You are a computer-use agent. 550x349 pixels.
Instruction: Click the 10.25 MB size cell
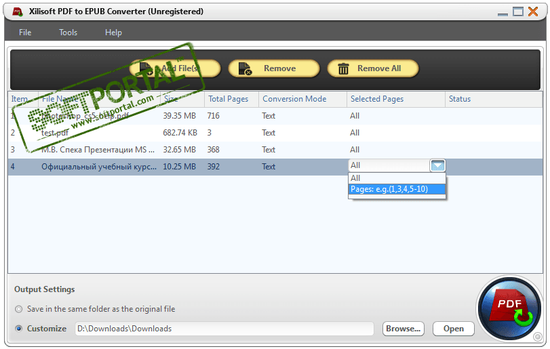pyautogui.click(x=180, y=167)
